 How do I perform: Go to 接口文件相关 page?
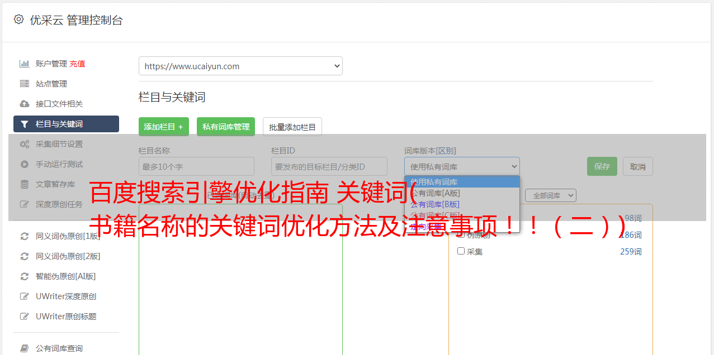pos(59,104)
